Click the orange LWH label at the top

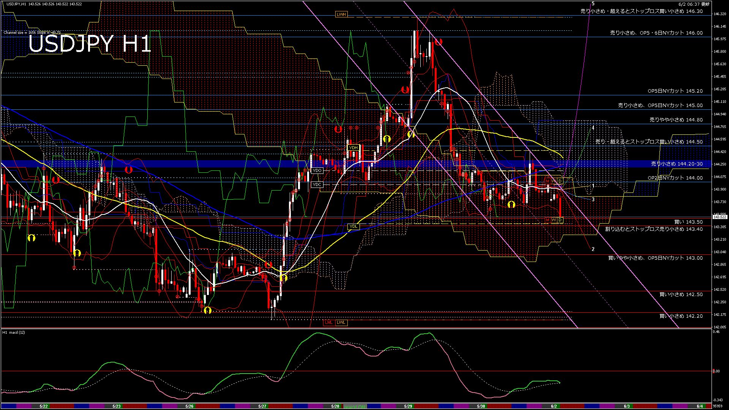click(341, 14)
